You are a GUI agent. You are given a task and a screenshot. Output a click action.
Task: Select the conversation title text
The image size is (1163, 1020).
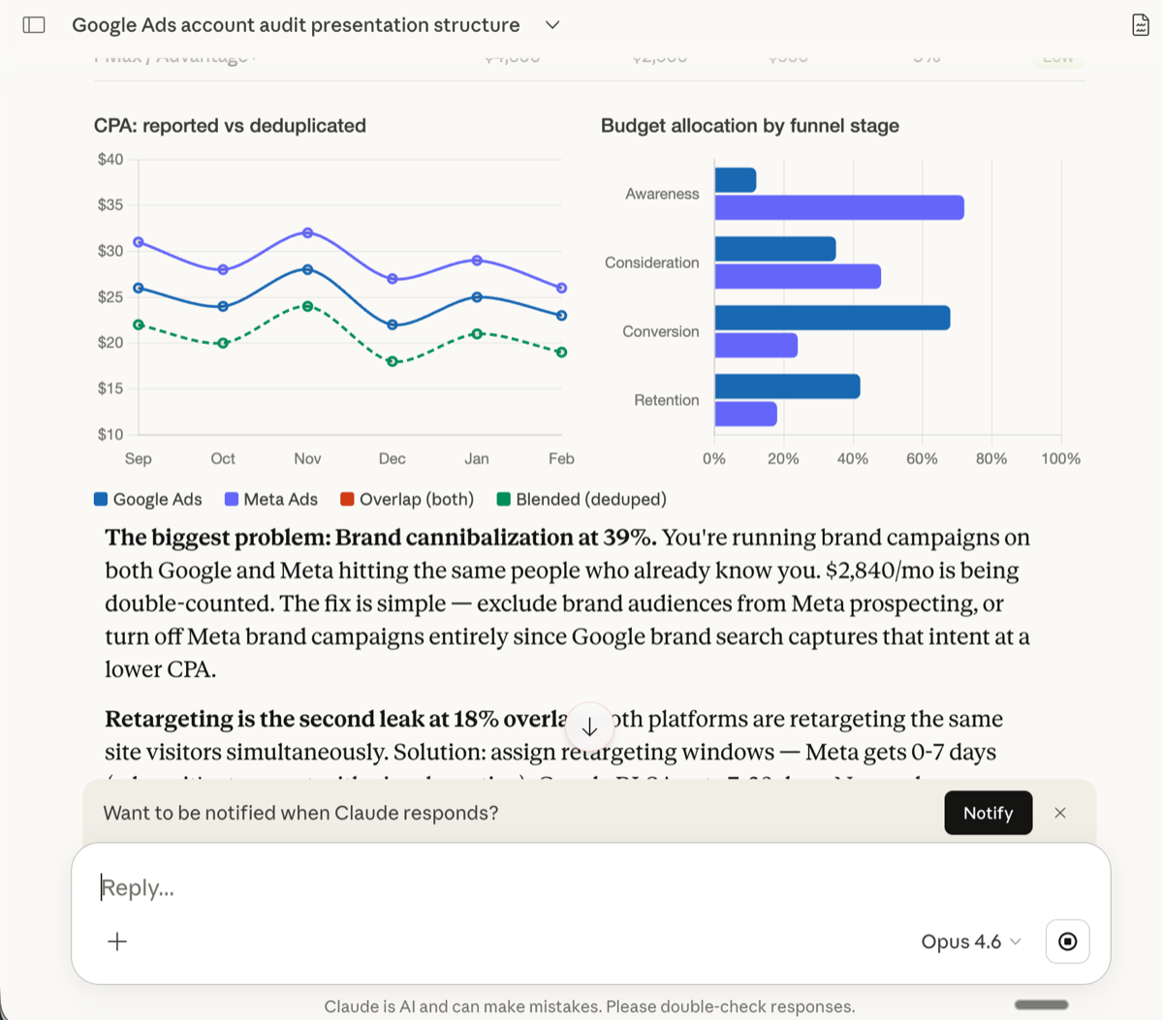point(296,24)
